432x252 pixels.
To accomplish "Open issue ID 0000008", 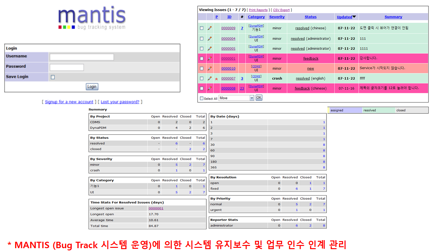I will tap(228, 88).
